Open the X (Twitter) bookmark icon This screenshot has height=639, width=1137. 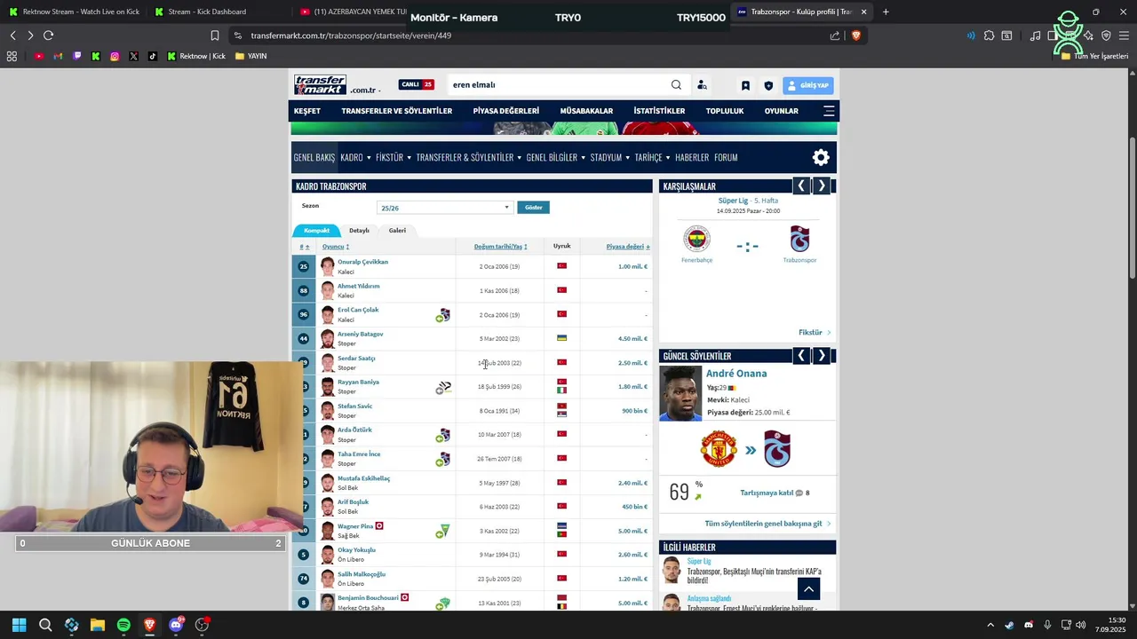pos(133,56)
